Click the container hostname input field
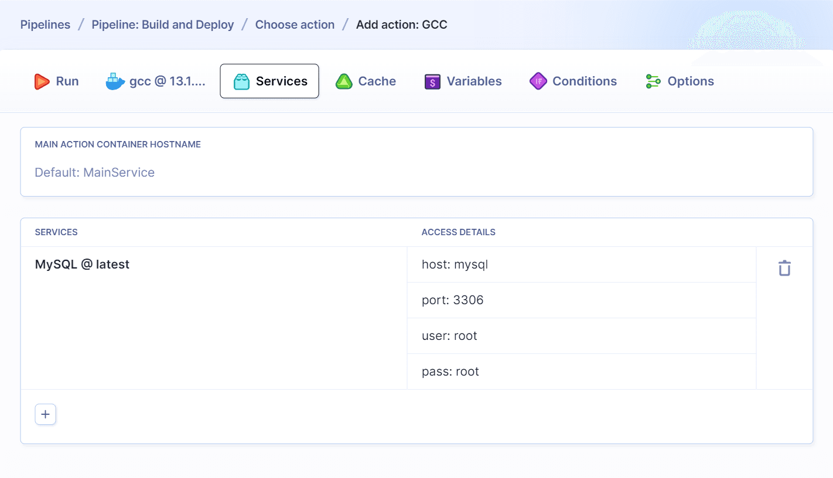Viewport: 833px width, 478px height. coord(234,172)
